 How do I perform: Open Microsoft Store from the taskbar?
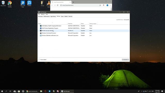19,91
